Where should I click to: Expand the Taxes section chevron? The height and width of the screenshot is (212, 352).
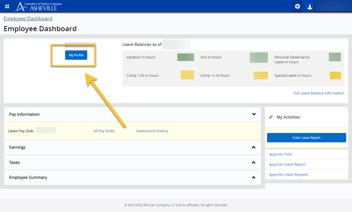(253, 162)
